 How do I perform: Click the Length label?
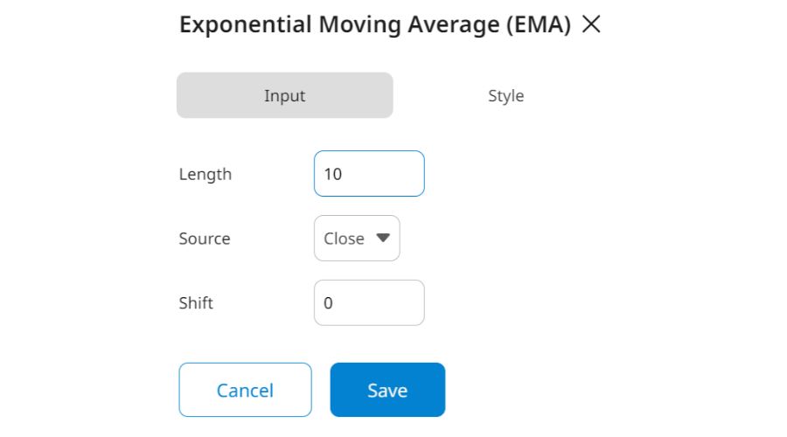point(205,174)
